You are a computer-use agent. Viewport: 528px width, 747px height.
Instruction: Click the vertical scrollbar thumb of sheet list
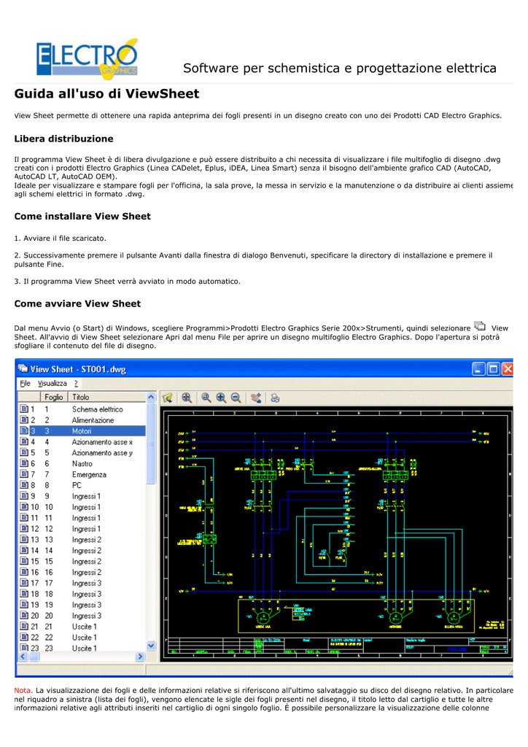[151, 443]
